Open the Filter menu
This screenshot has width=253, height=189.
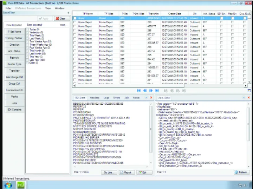8,8
